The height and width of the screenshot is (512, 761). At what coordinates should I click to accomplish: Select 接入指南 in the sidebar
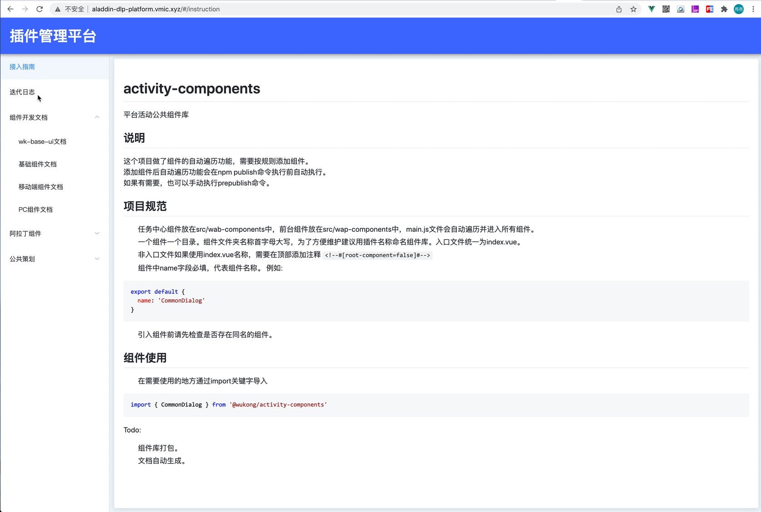(x=54, y=67)
